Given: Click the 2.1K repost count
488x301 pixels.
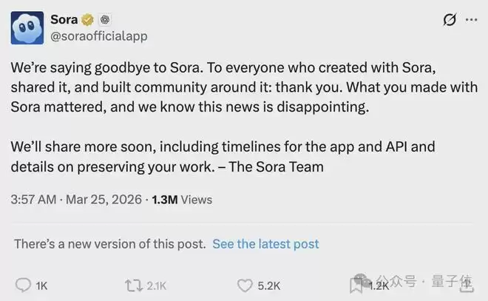Looking at the screenshot, I should (155, 285).
